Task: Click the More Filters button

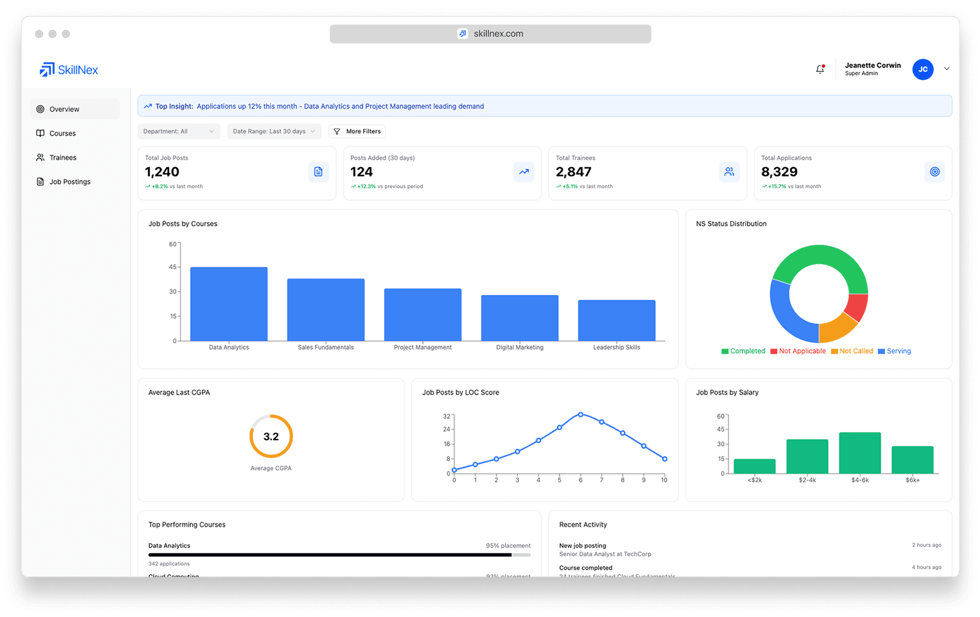Action: tap(357, 131)
